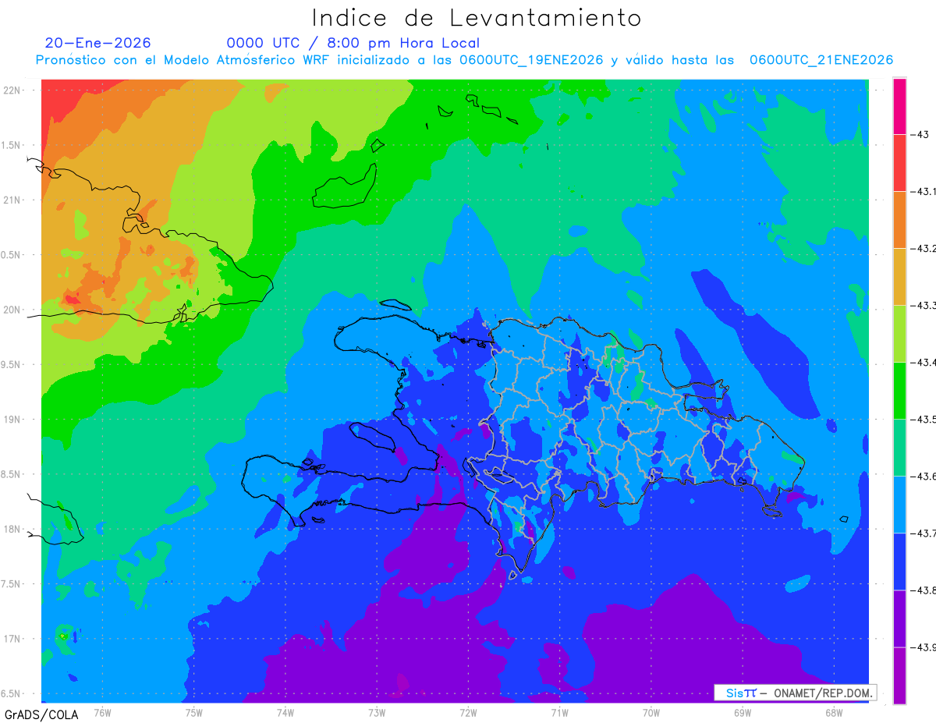This screenshot has height=723, width=936.
Task: Click the '6.5N' latitude label
Action: coord(11,693)
